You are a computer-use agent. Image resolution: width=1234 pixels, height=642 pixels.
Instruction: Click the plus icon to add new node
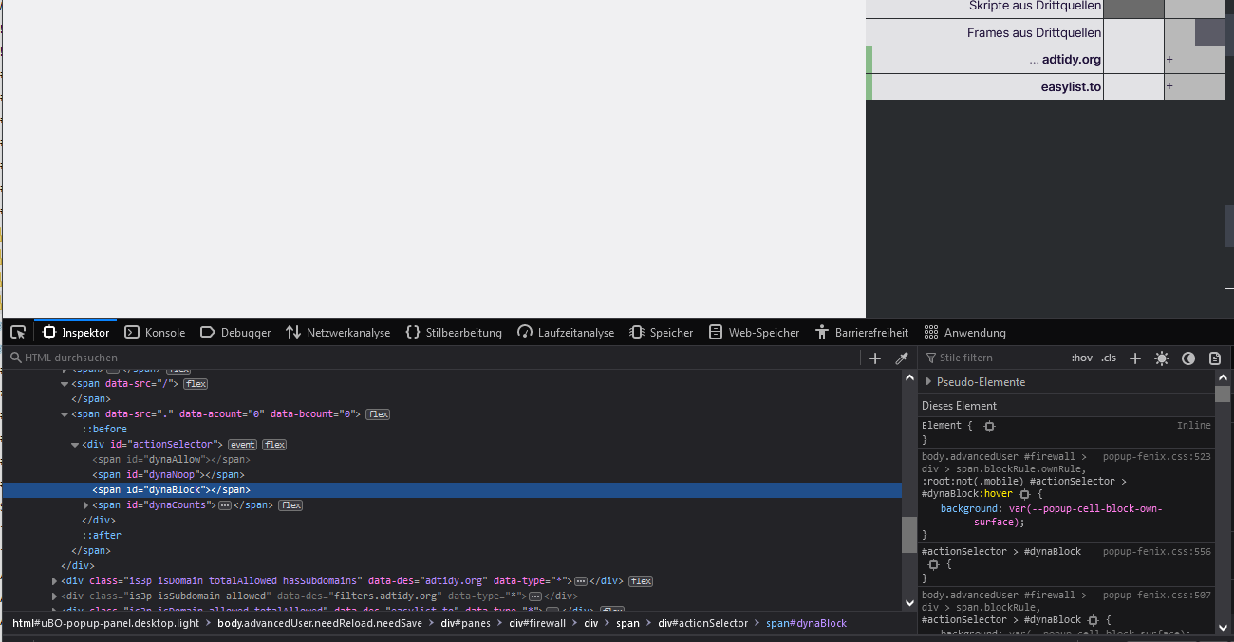(875, 358)
